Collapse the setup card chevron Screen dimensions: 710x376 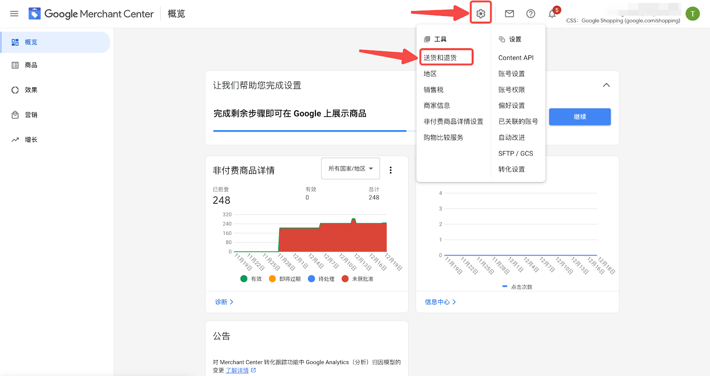[x=606, y=85]
